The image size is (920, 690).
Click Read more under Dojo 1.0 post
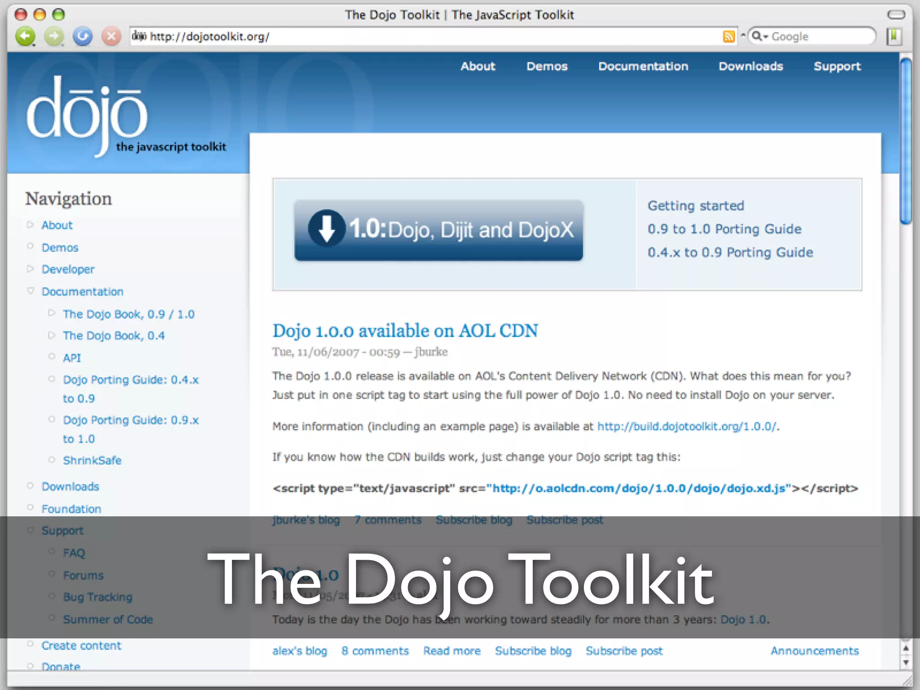tap(452, 651)
